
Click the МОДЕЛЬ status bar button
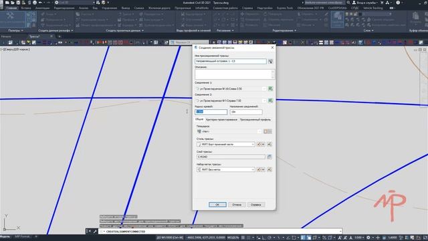coord(233,238)
